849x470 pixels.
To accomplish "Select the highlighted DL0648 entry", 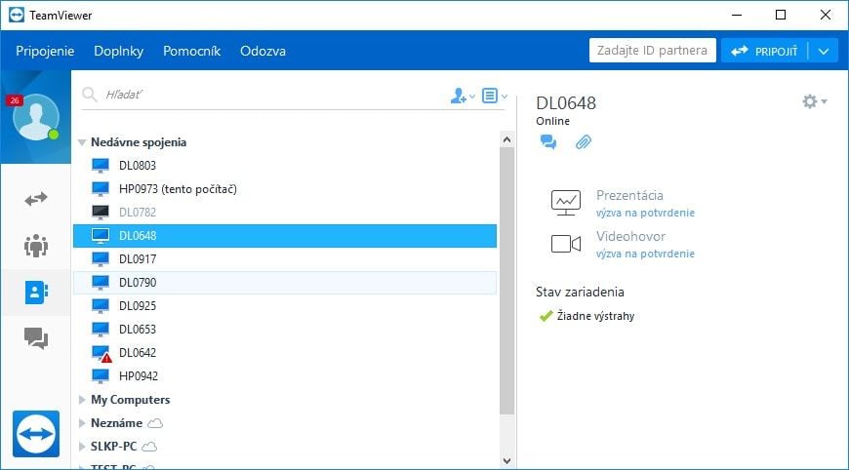I will tap(285, 236).
